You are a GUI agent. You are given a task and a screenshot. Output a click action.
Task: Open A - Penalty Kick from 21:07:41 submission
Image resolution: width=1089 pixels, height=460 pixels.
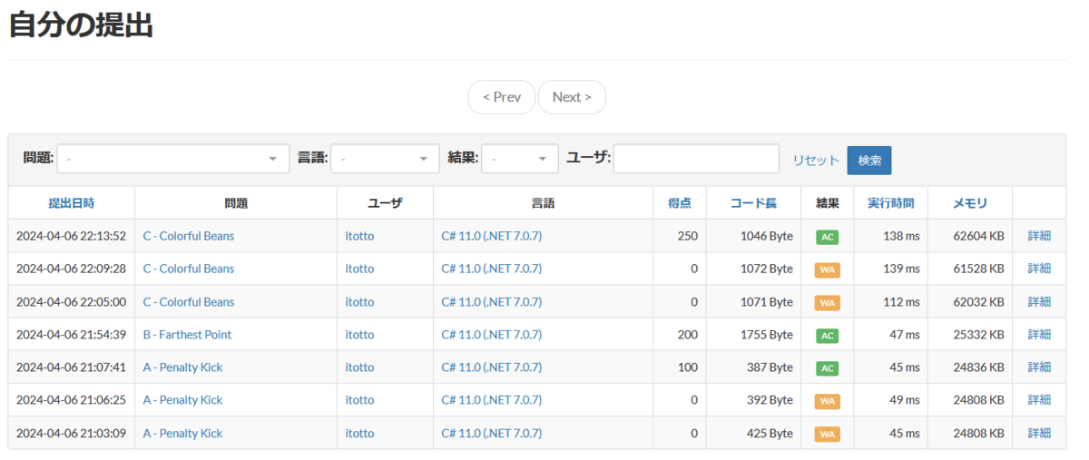coord(182,367)
